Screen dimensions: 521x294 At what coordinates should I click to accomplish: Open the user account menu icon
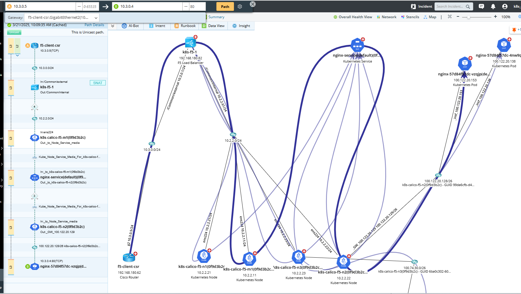505,6
